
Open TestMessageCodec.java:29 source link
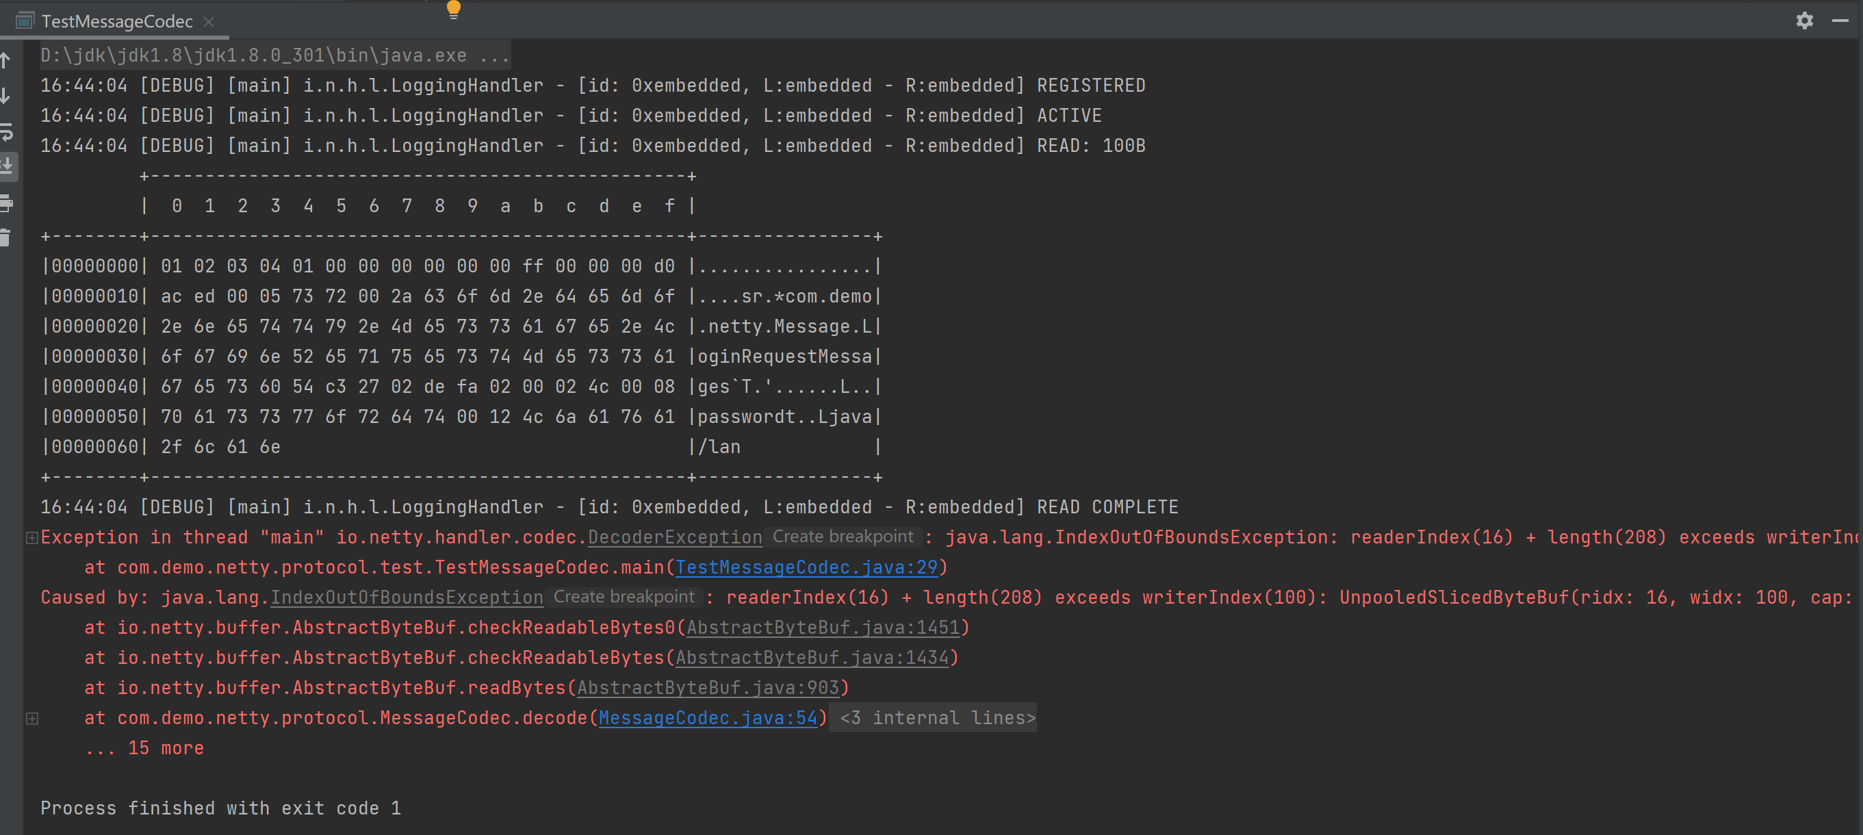click(806, 568)
